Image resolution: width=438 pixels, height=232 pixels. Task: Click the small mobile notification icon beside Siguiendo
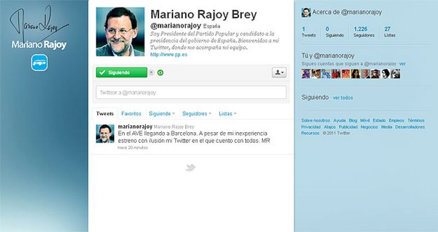[x=151, y=73]
